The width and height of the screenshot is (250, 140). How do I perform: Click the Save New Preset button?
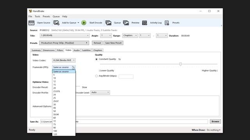pos(113,43)
